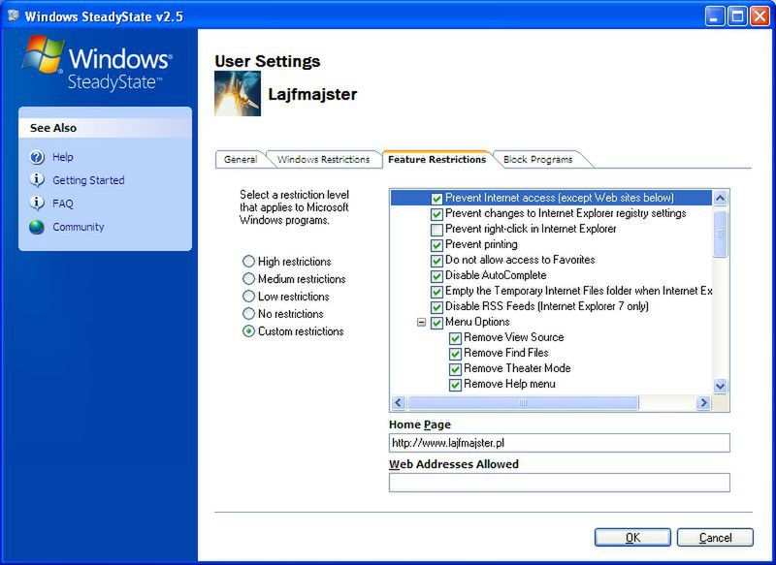Open the Block Programs tab
776x565 pixels.
538,160
